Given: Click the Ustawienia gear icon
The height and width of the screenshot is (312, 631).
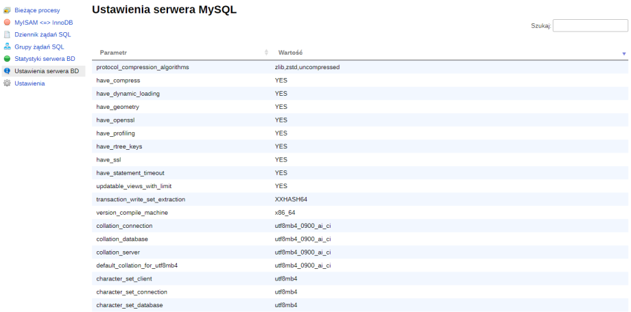Looking at the screenshot, I should (7, 83).
